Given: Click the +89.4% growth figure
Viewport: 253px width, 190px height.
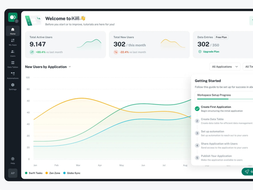Looking at the screenshot, I should click(40, 52).
